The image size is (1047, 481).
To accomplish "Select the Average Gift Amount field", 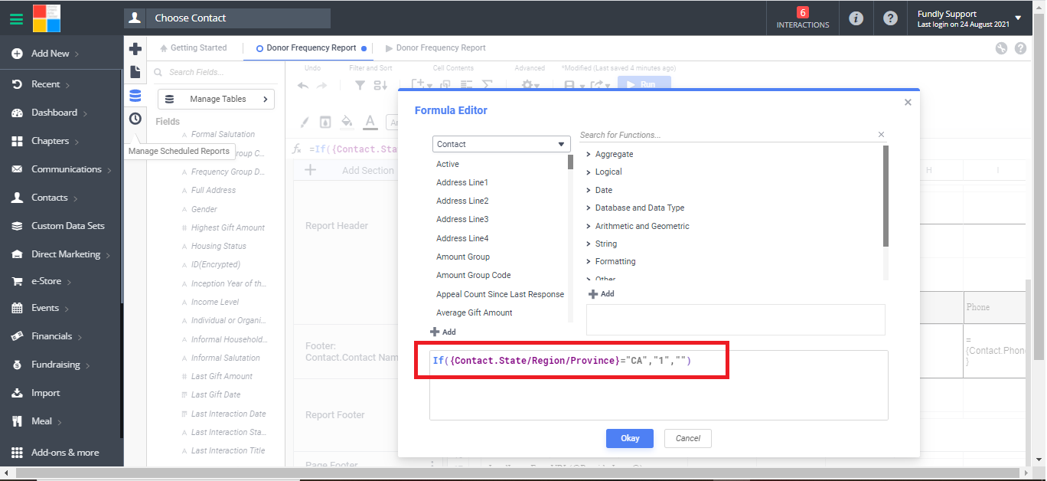I will (475, 312).
